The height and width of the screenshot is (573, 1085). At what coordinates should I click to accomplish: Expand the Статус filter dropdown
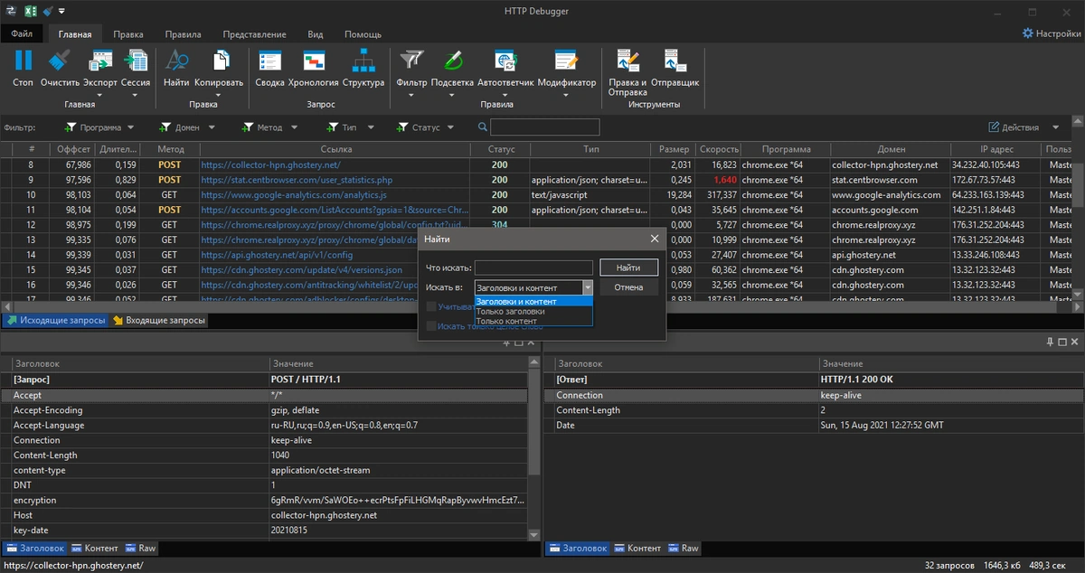click(450, 127)
